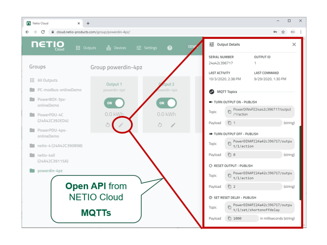The image size is (327, 245).
Task: Click the help question mark icon
Action: click(170, 48)
